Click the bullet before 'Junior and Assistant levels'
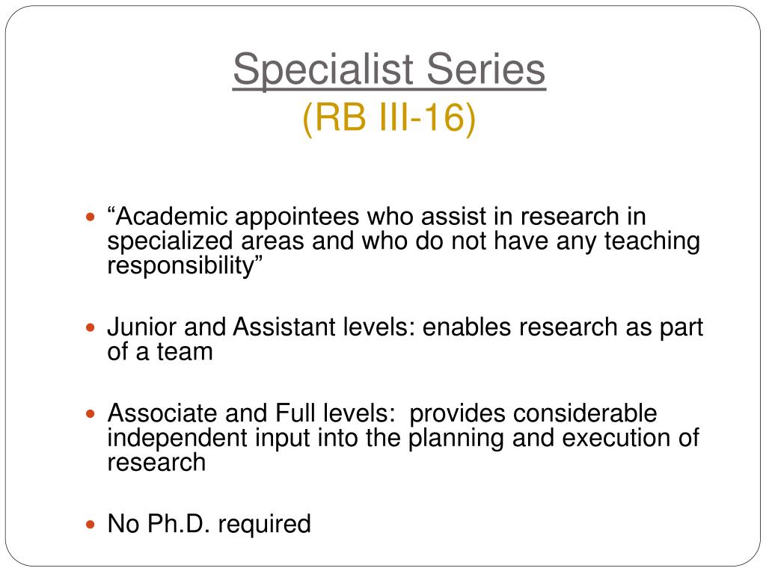This screenshot has height=574, width=766. [90, 327]
